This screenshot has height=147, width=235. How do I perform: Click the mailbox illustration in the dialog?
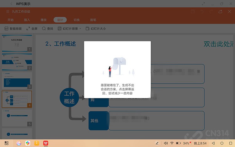coord(118,67)
